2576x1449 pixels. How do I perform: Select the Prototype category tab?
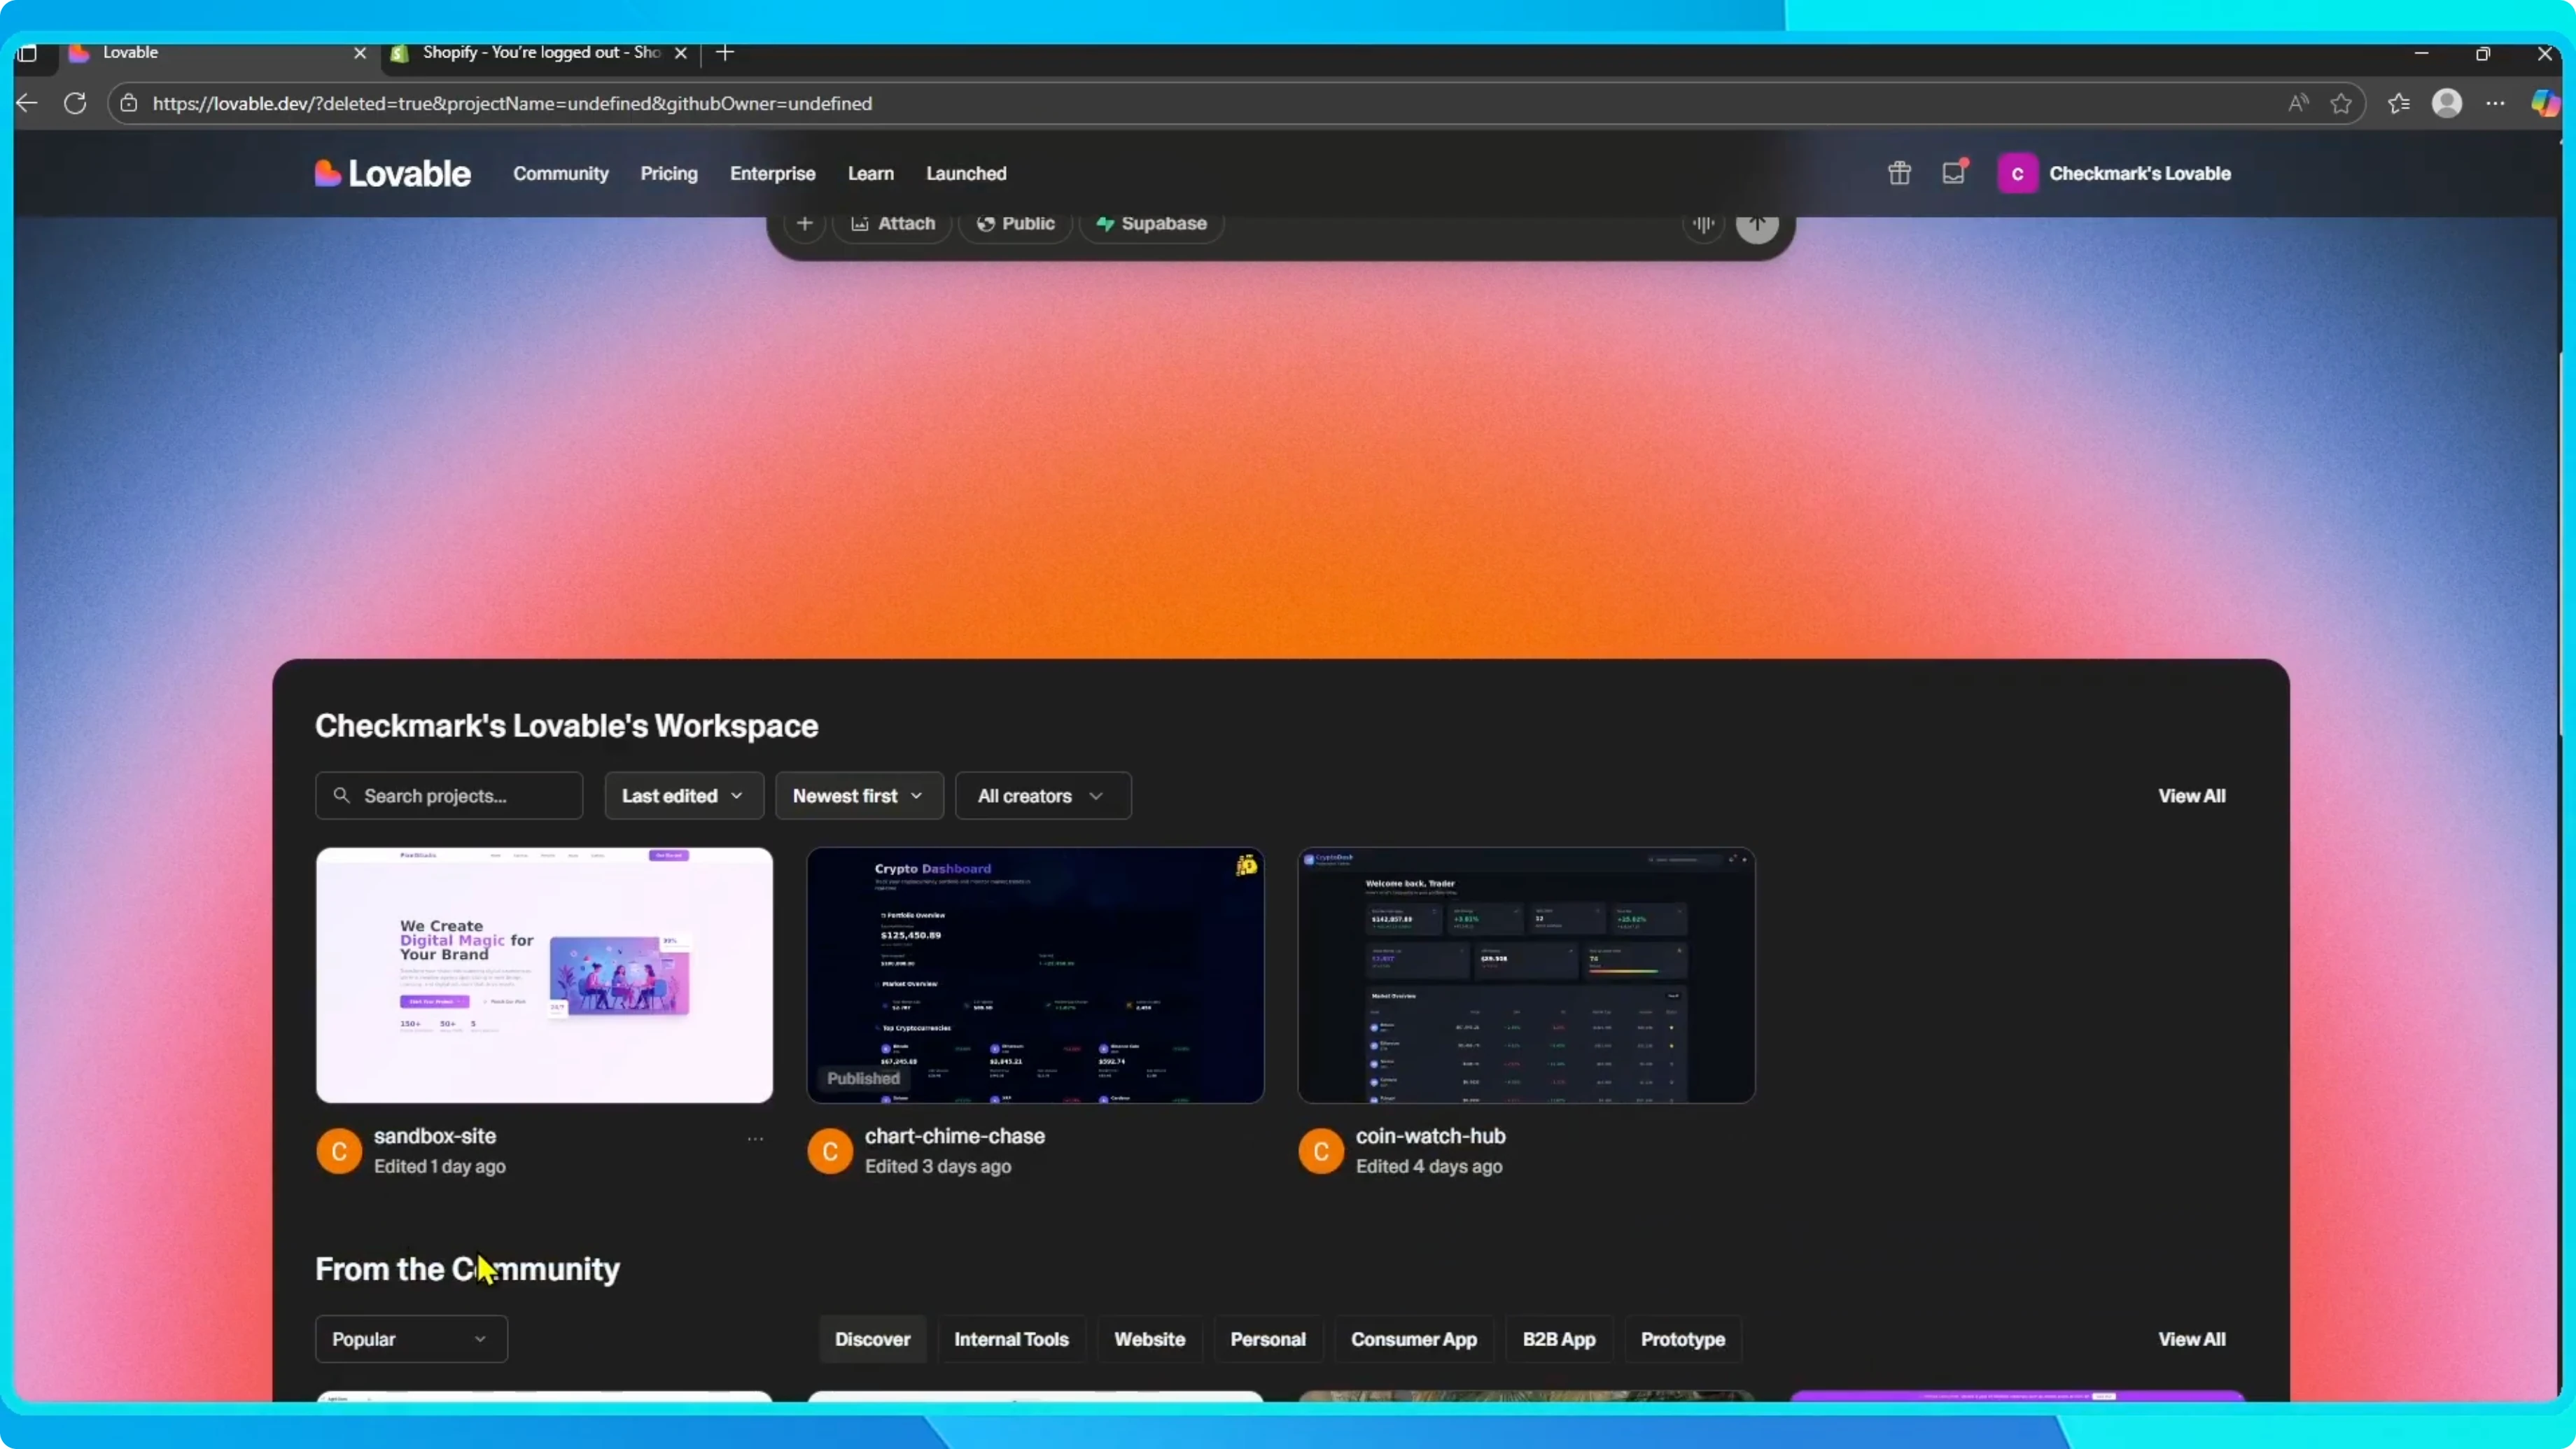(x=1683, y=1339)
